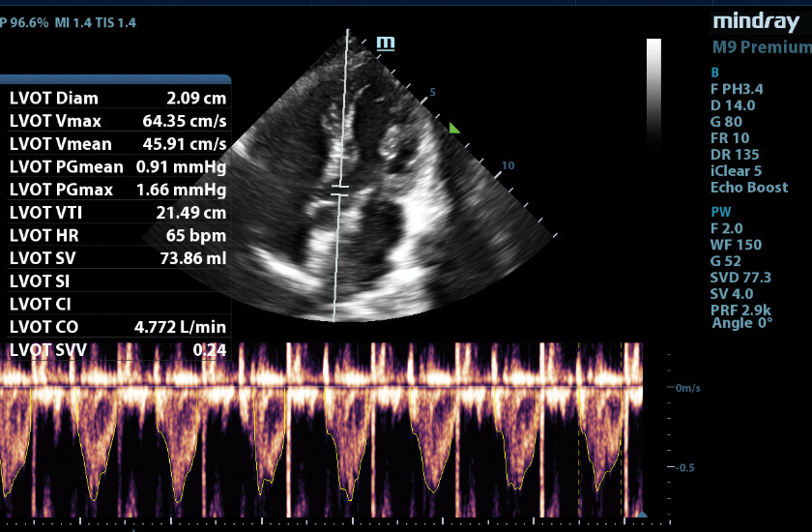Click the probe orientation 'm' marker
Screen dimensions: 812x532
click(x=387, y=43)
